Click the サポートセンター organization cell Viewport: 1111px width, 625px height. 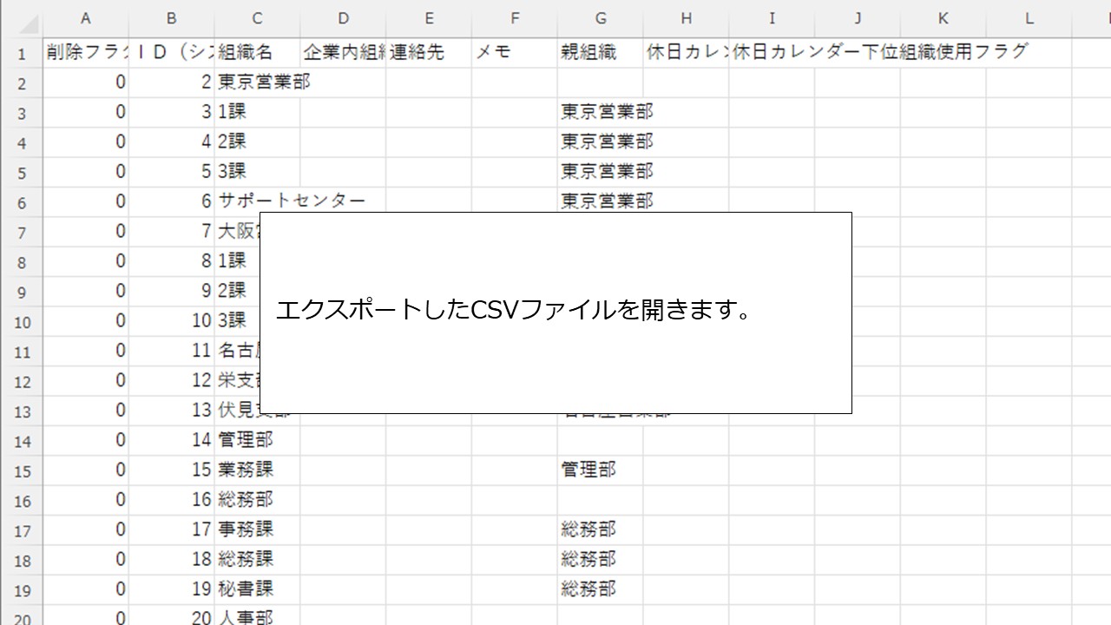(x=256, y=201)
